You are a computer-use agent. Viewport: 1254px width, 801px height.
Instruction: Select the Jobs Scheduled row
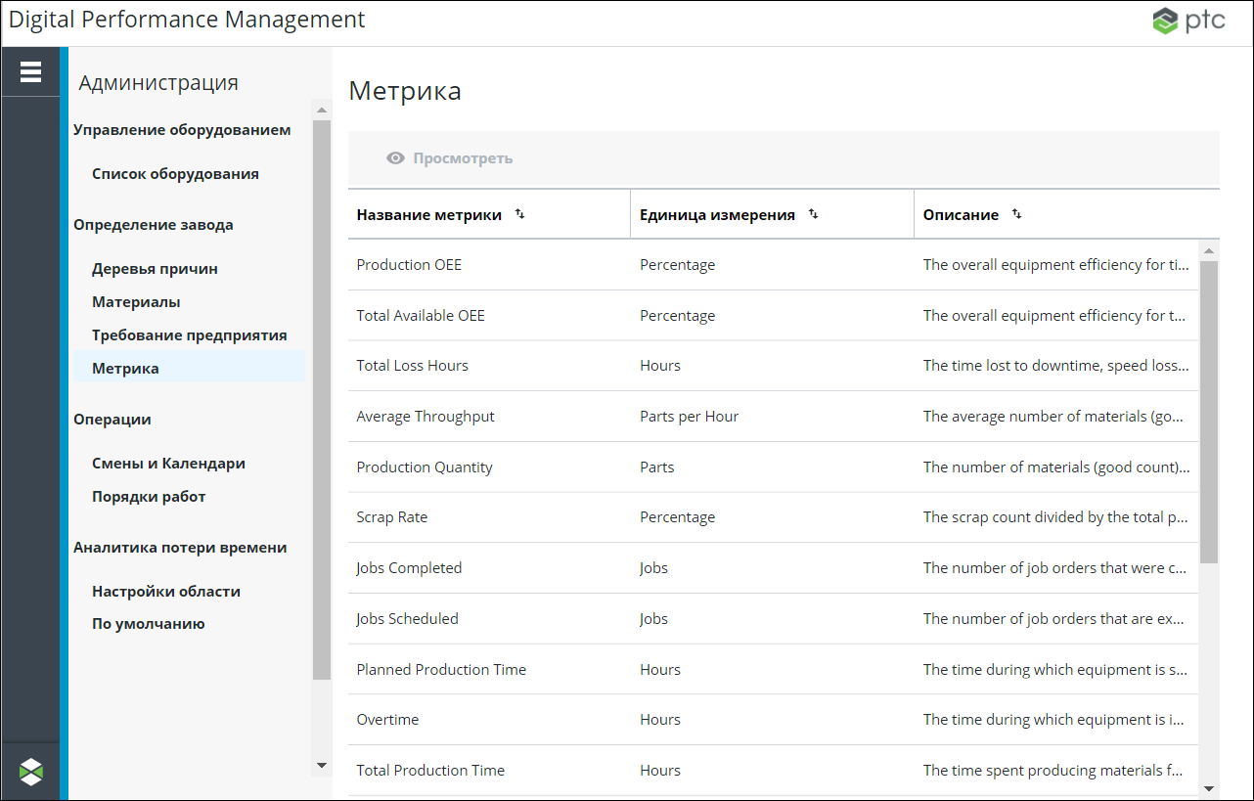tap(773, 619)
